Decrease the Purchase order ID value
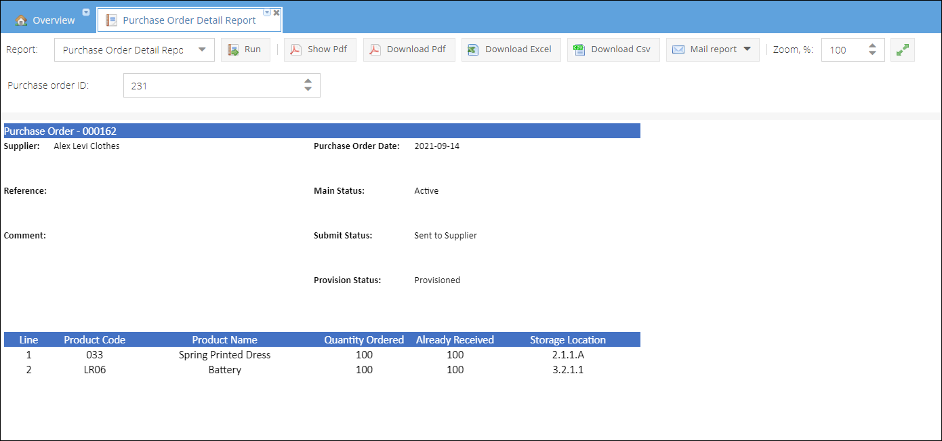 tap(308, 89)
